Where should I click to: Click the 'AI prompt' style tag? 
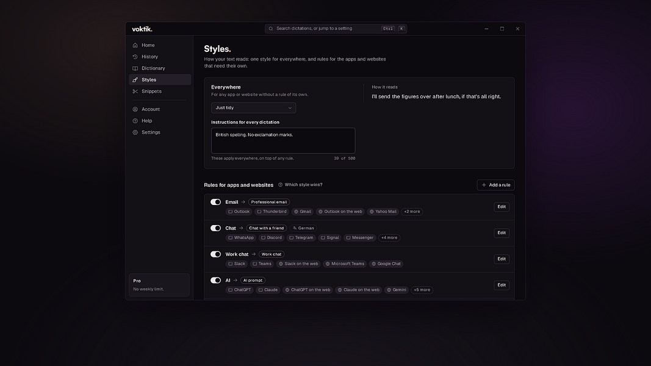[253, 281]
